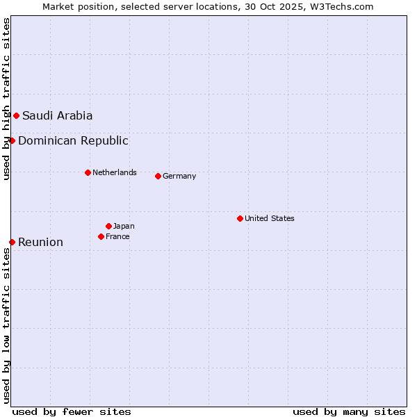Select the United States text label
The image size is (417, 417).
[x=270, y=218]
